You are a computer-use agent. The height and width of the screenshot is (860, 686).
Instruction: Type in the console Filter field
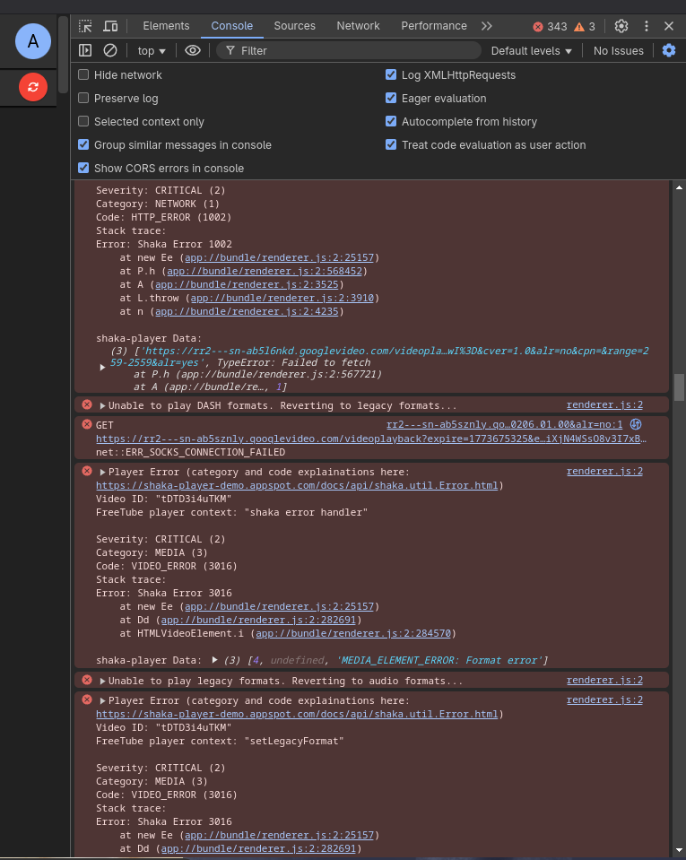(350, 51)
